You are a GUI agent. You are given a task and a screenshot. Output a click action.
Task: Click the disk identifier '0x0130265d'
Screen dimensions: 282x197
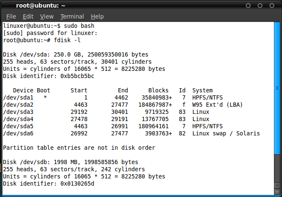pos(77,184)
